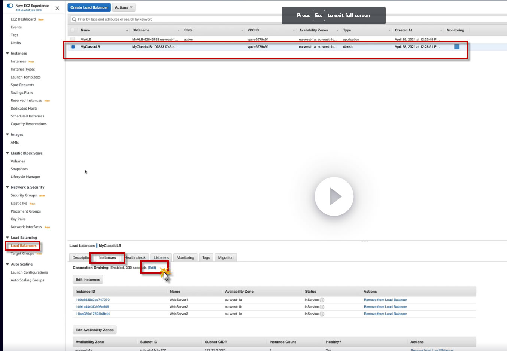This screenshot has height=351, width=507.
Task: Click the InService info icon for WebServer2
Action: [322, 307]
